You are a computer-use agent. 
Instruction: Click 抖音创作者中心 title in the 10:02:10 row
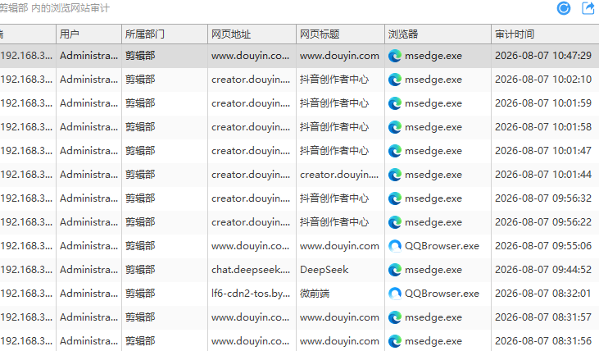click(334, 80)
